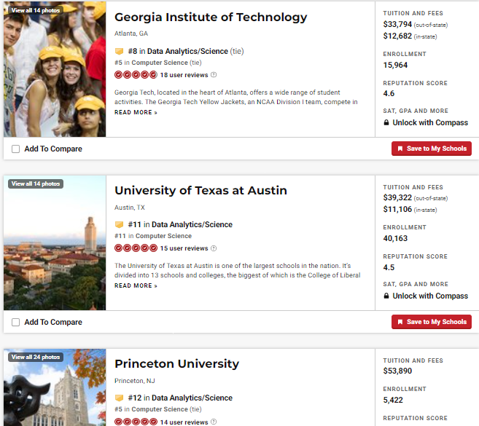Click the UT Austin ranking badge icon
Screen dimensions: 479x426
tap(119, 225)
